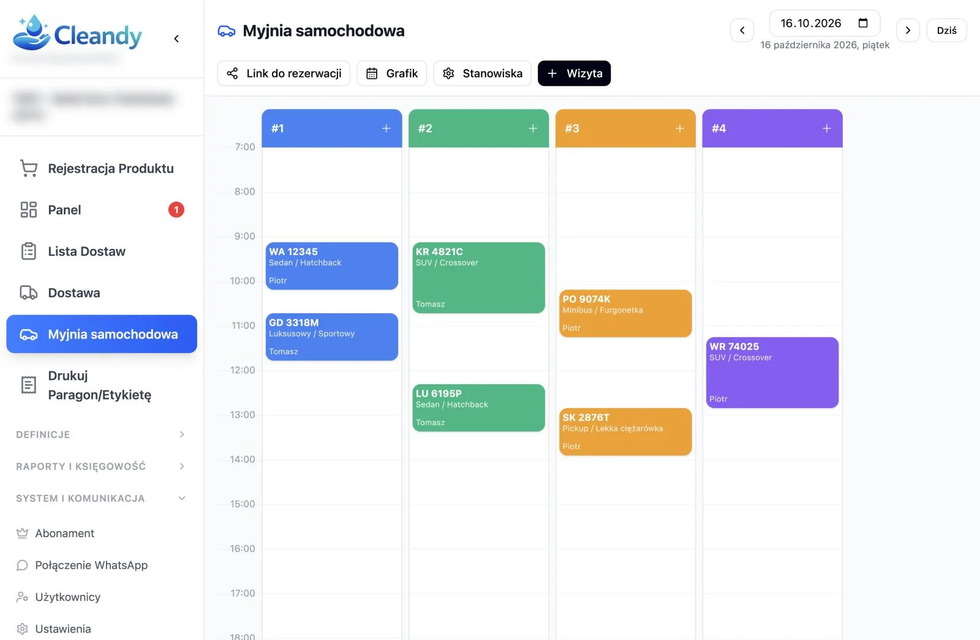Open the WR 74025 SUV appointment card

click(772, 373)
